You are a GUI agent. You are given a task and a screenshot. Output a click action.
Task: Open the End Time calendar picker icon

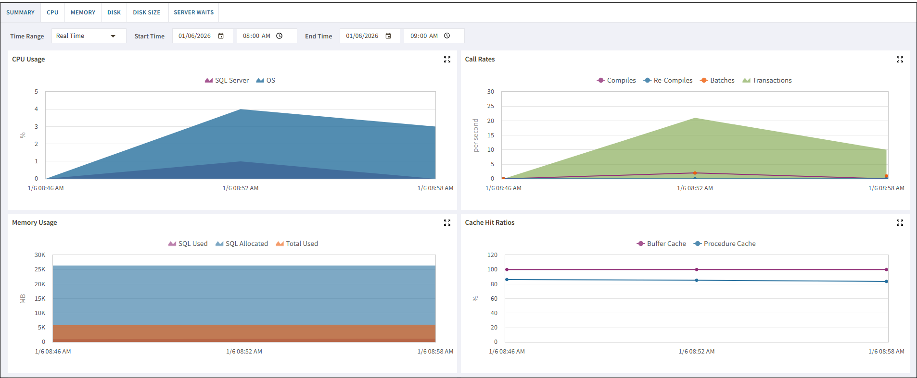click(388, 36)
